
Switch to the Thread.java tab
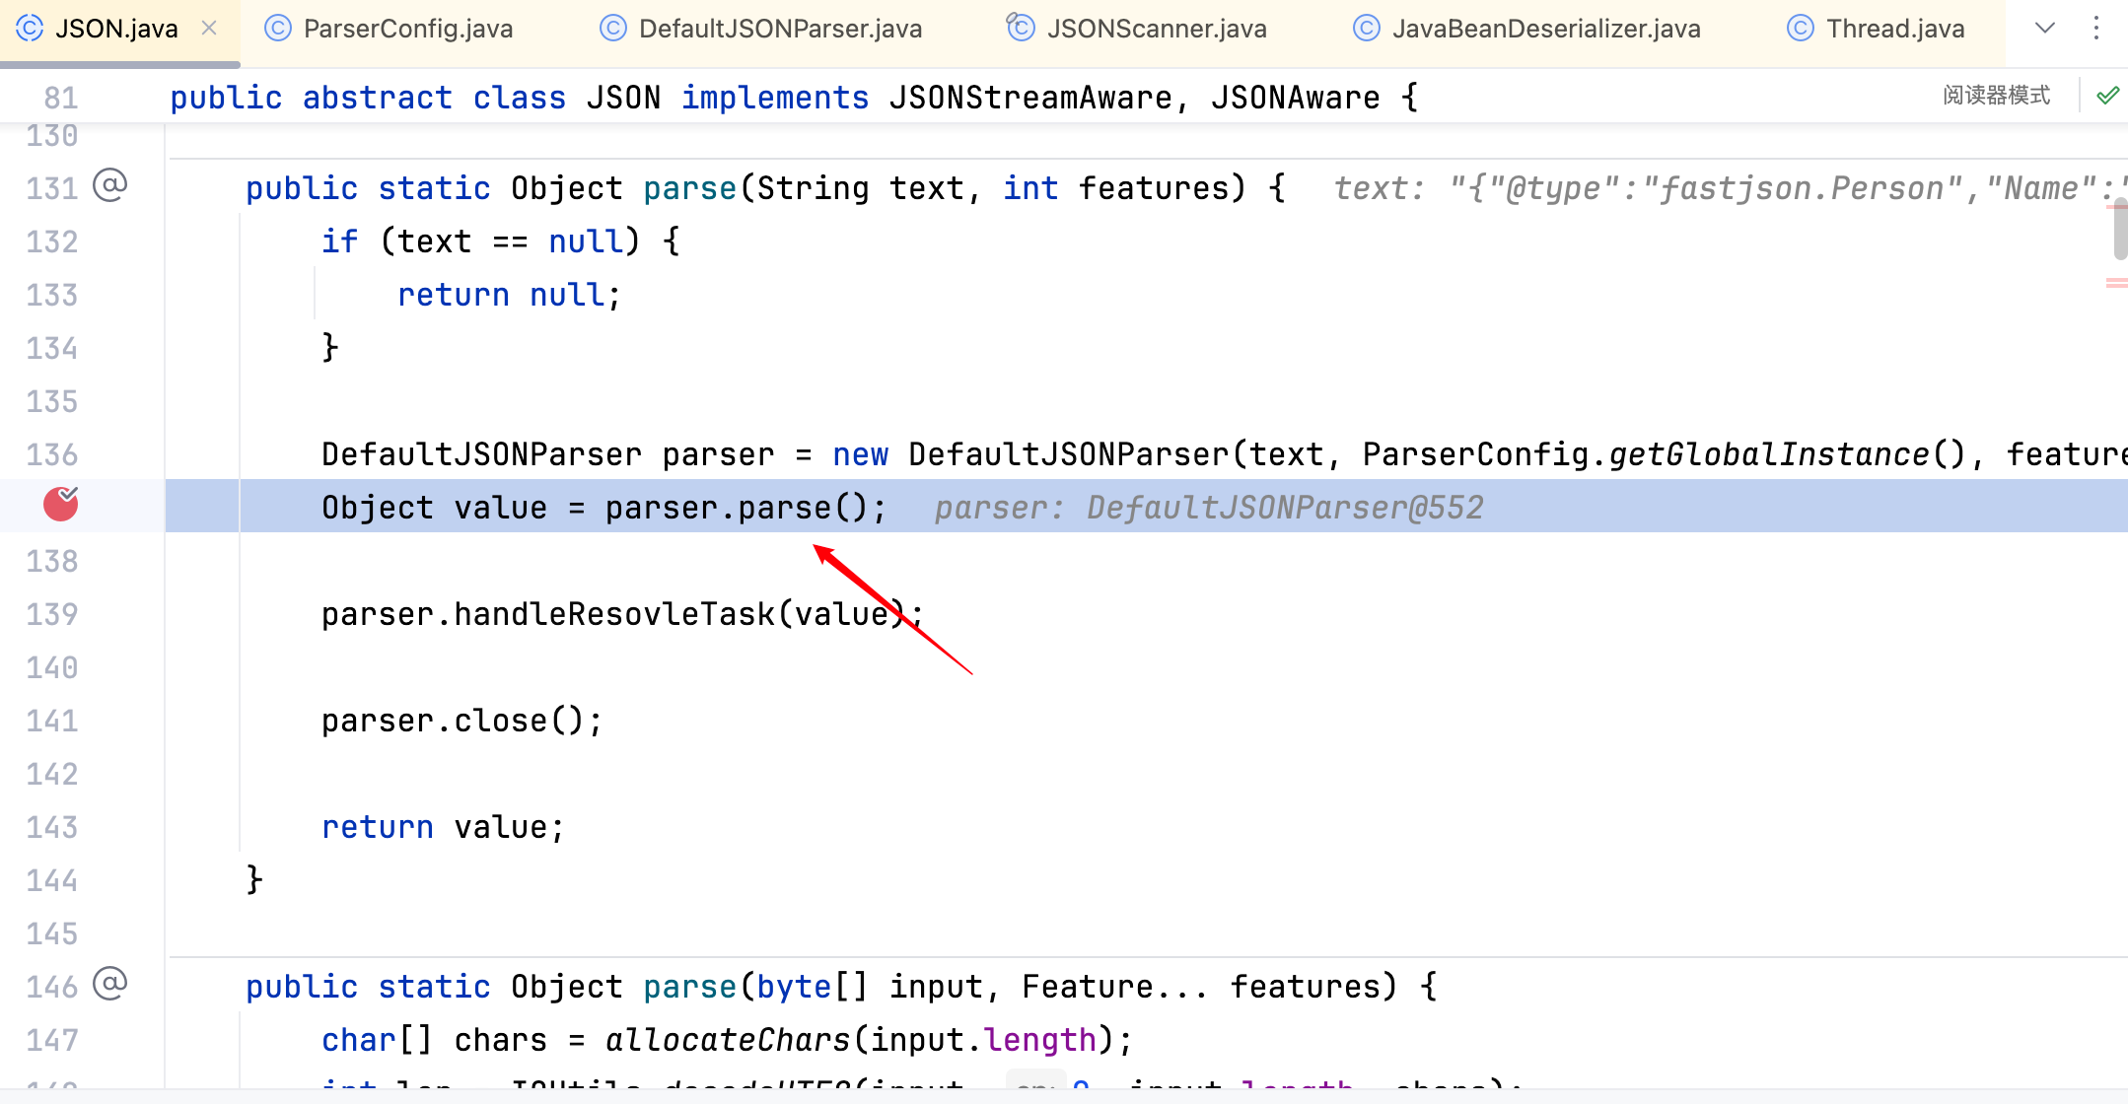pos(1894,29)
